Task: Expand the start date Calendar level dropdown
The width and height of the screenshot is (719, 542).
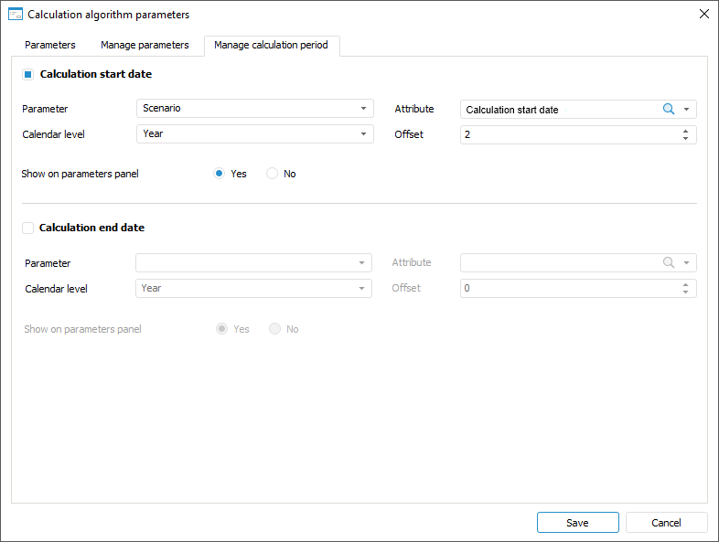Action: tap(254, 134)
